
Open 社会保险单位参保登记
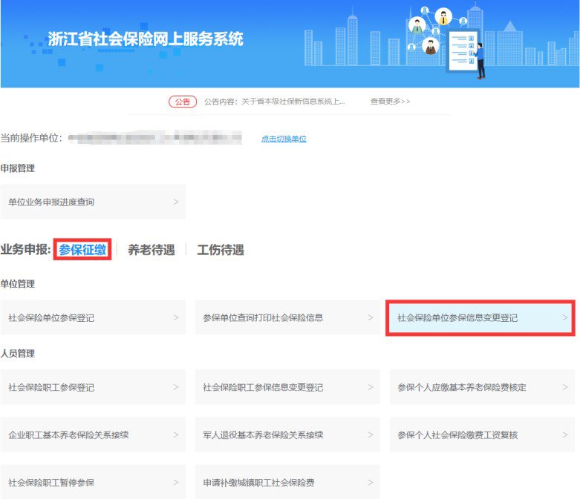pyautogui.click(x=93, y=317)
